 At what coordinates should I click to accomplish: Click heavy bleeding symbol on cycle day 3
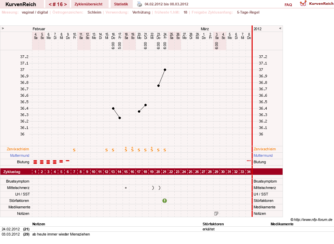point(48,162)
